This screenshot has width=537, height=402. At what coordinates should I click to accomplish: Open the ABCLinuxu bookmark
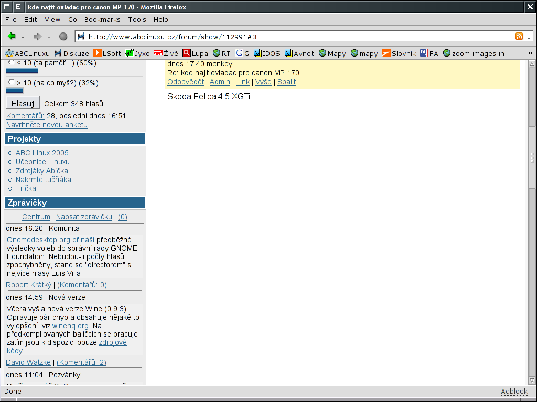27,53
